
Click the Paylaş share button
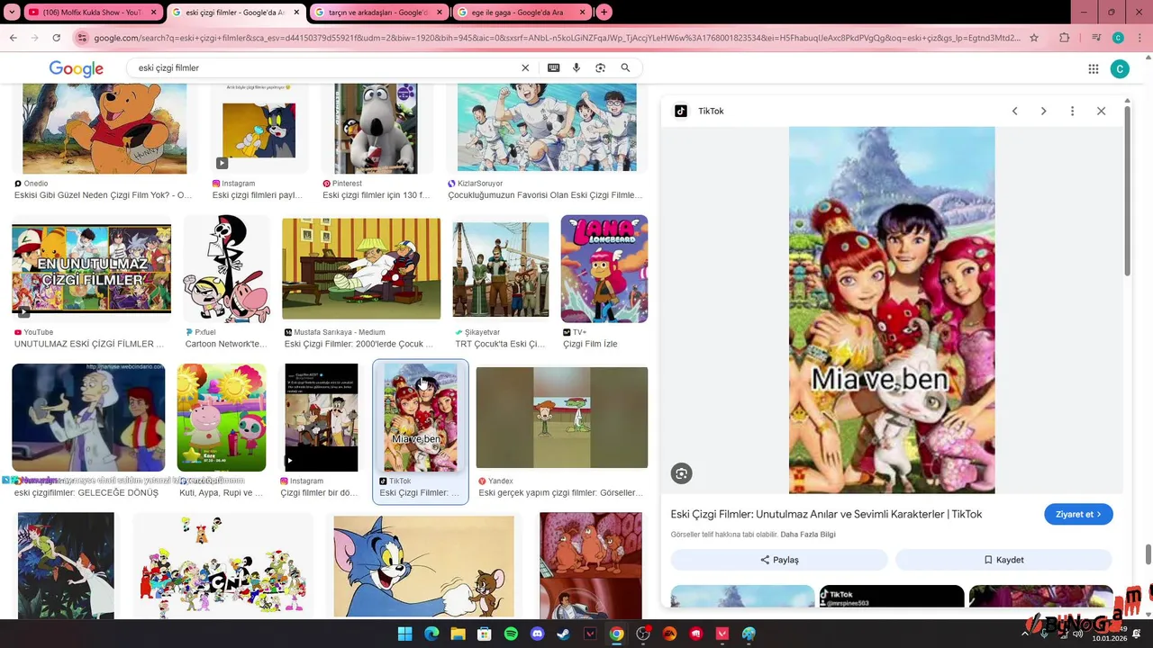click(779, 560)
